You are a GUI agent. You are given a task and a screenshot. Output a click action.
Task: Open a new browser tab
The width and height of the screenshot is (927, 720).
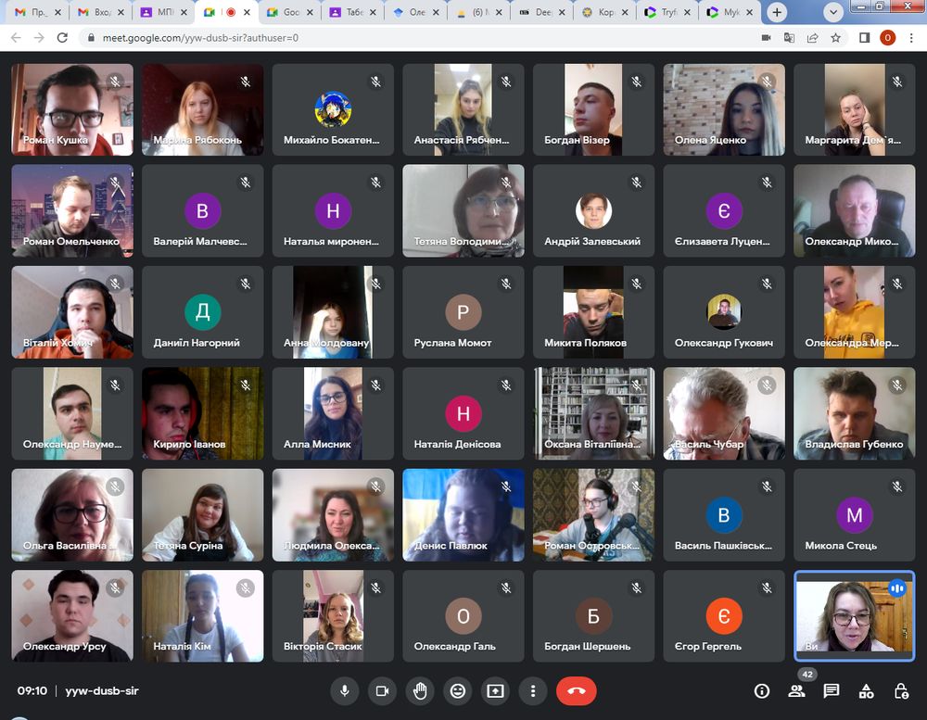[x=777, y=13]
